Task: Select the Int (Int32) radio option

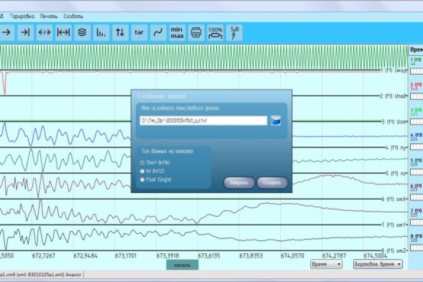Action: pyautogui.click(x=152, y=171)
